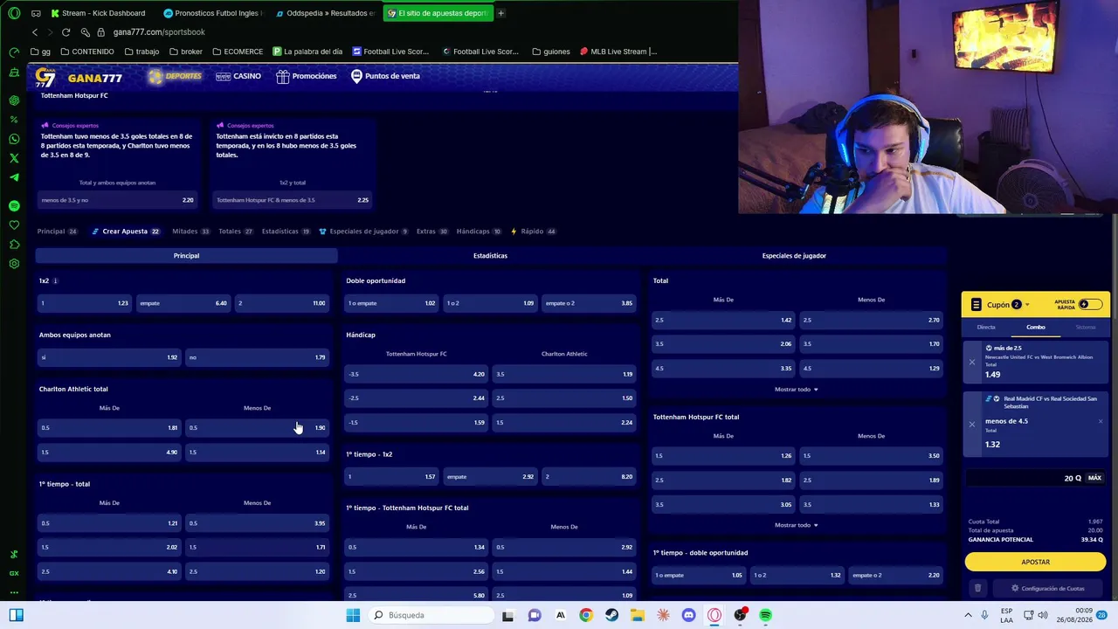Image resolution: width=1118 pixels, height=629 pixels.
Task: Expand Mostrar todo under Total market
Action: click(x=796, y=390)
